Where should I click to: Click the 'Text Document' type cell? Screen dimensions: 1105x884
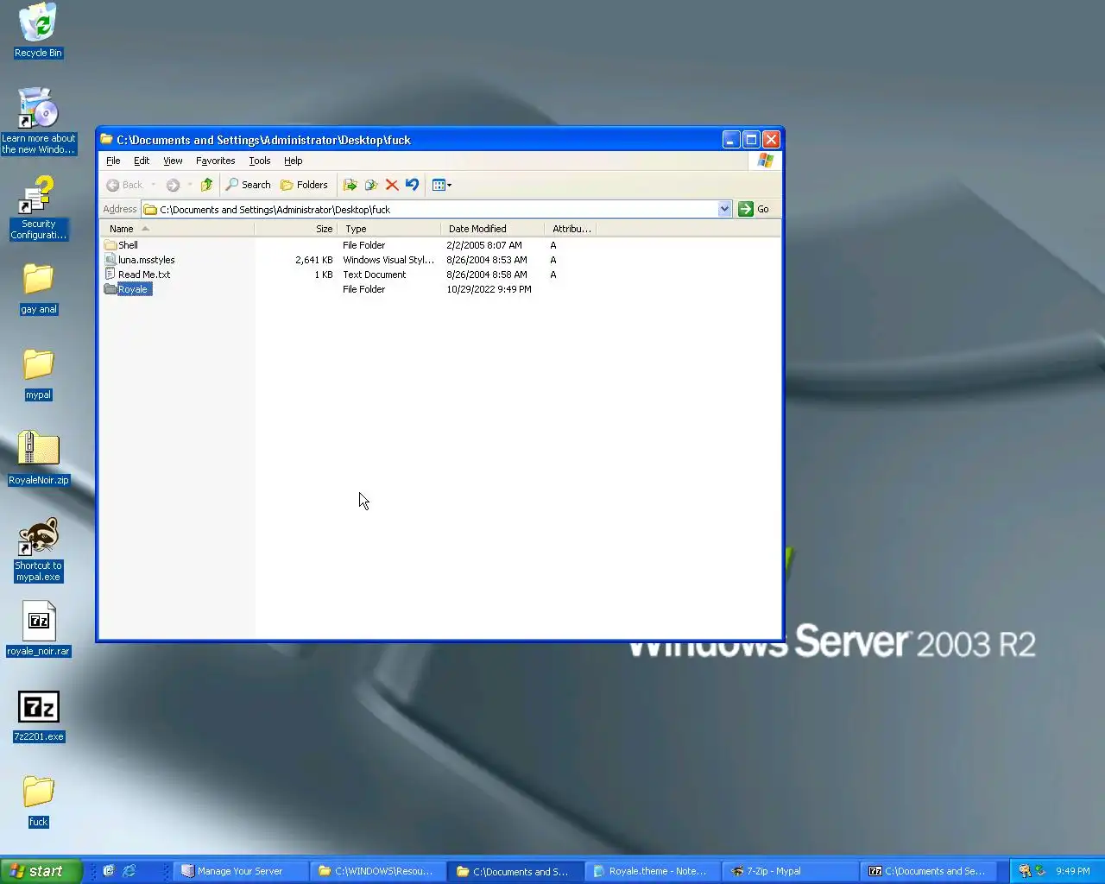tap(374, 275)
